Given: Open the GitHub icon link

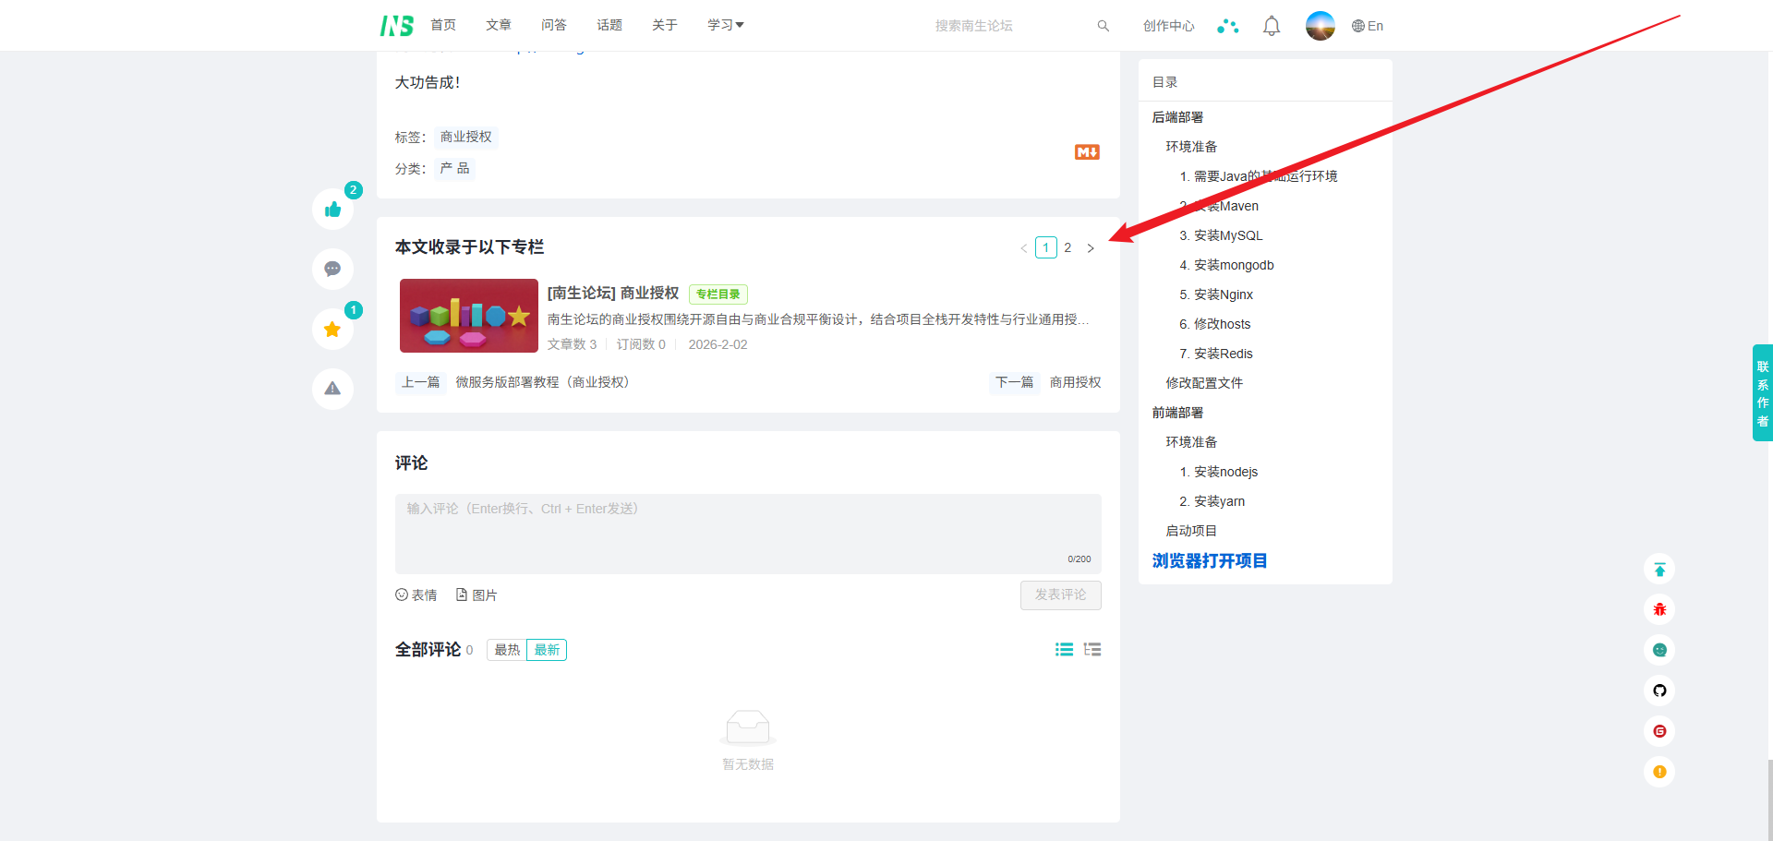Looking at the screenshot, I should pos(1659,691).
